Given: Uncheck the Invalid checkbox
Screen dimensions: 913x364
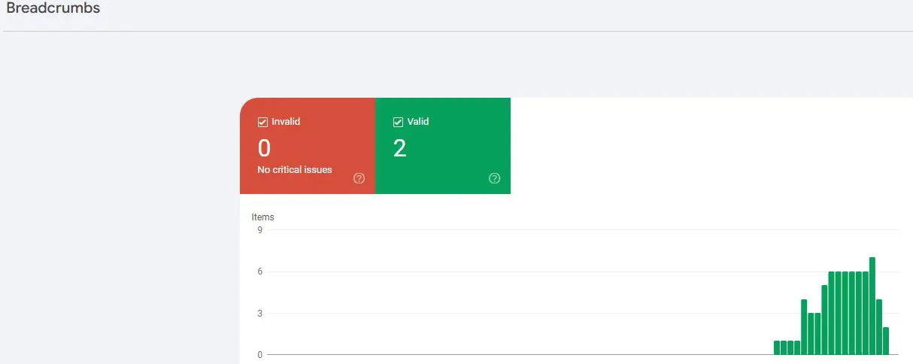Looking at the screenshot, I should 262,122.
